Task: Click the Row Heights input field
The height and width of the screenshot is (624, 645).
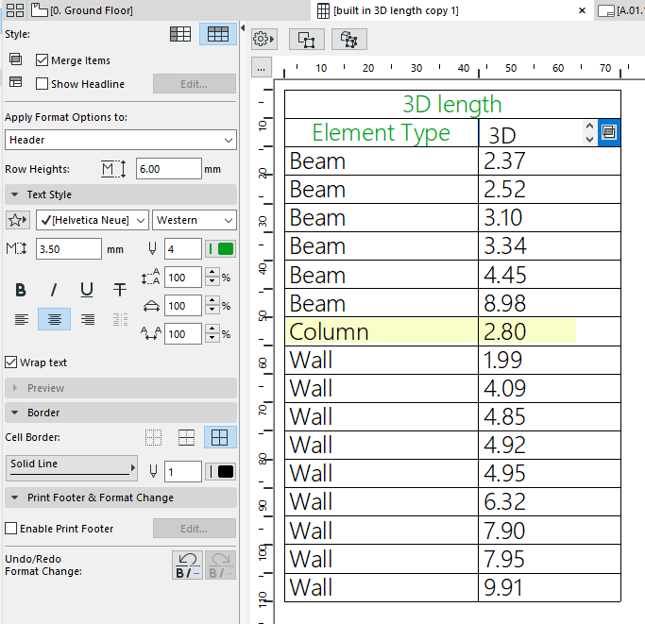Action: coord(168,169)
